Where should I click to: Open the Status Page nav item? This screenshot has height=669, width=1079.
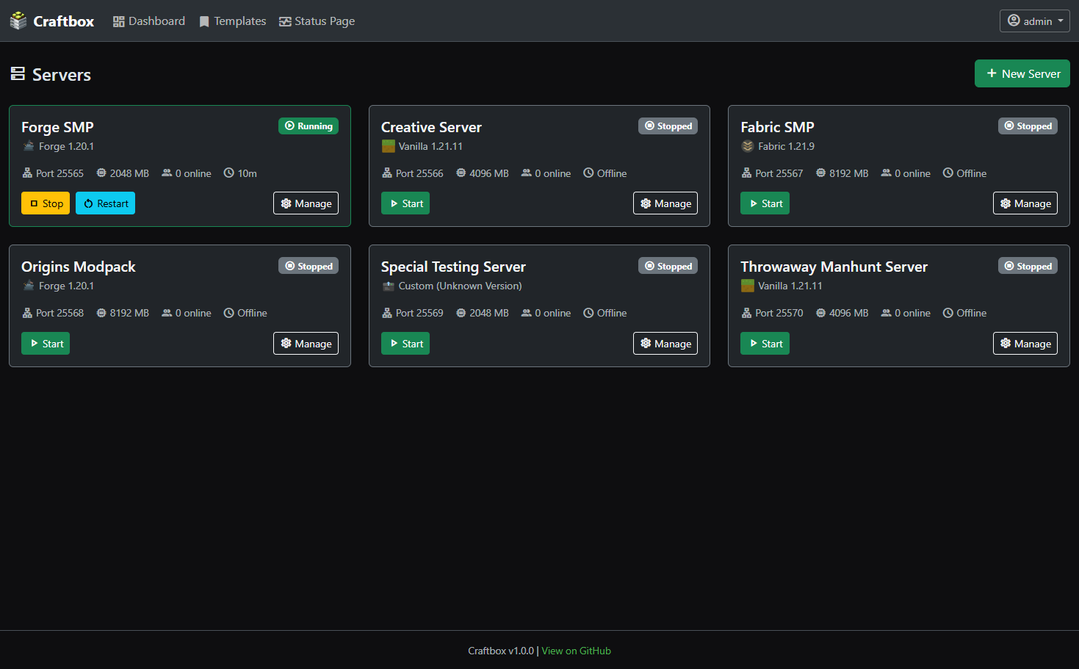[317, 21]
